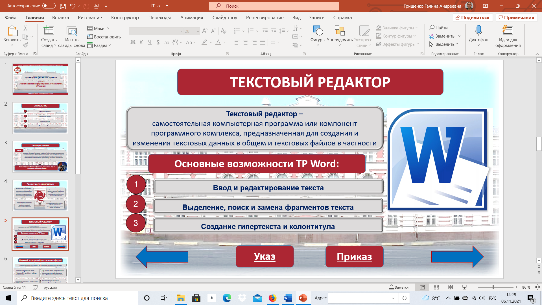Toggle the AutoSave switch
Image resolution: width=542 pixels, height=305 pixels.
pyautogui.click(x=49, y=6)
